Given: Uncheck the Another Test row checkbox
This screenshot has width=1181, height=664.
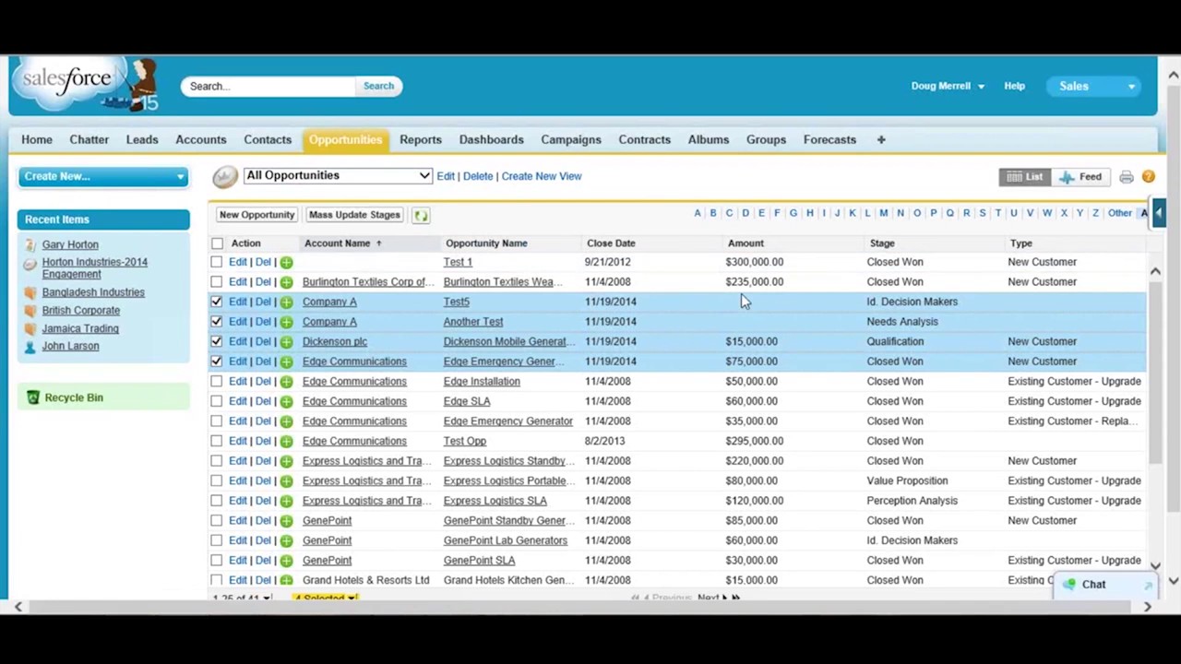Looking at the screenshot, I should (217, 322).
